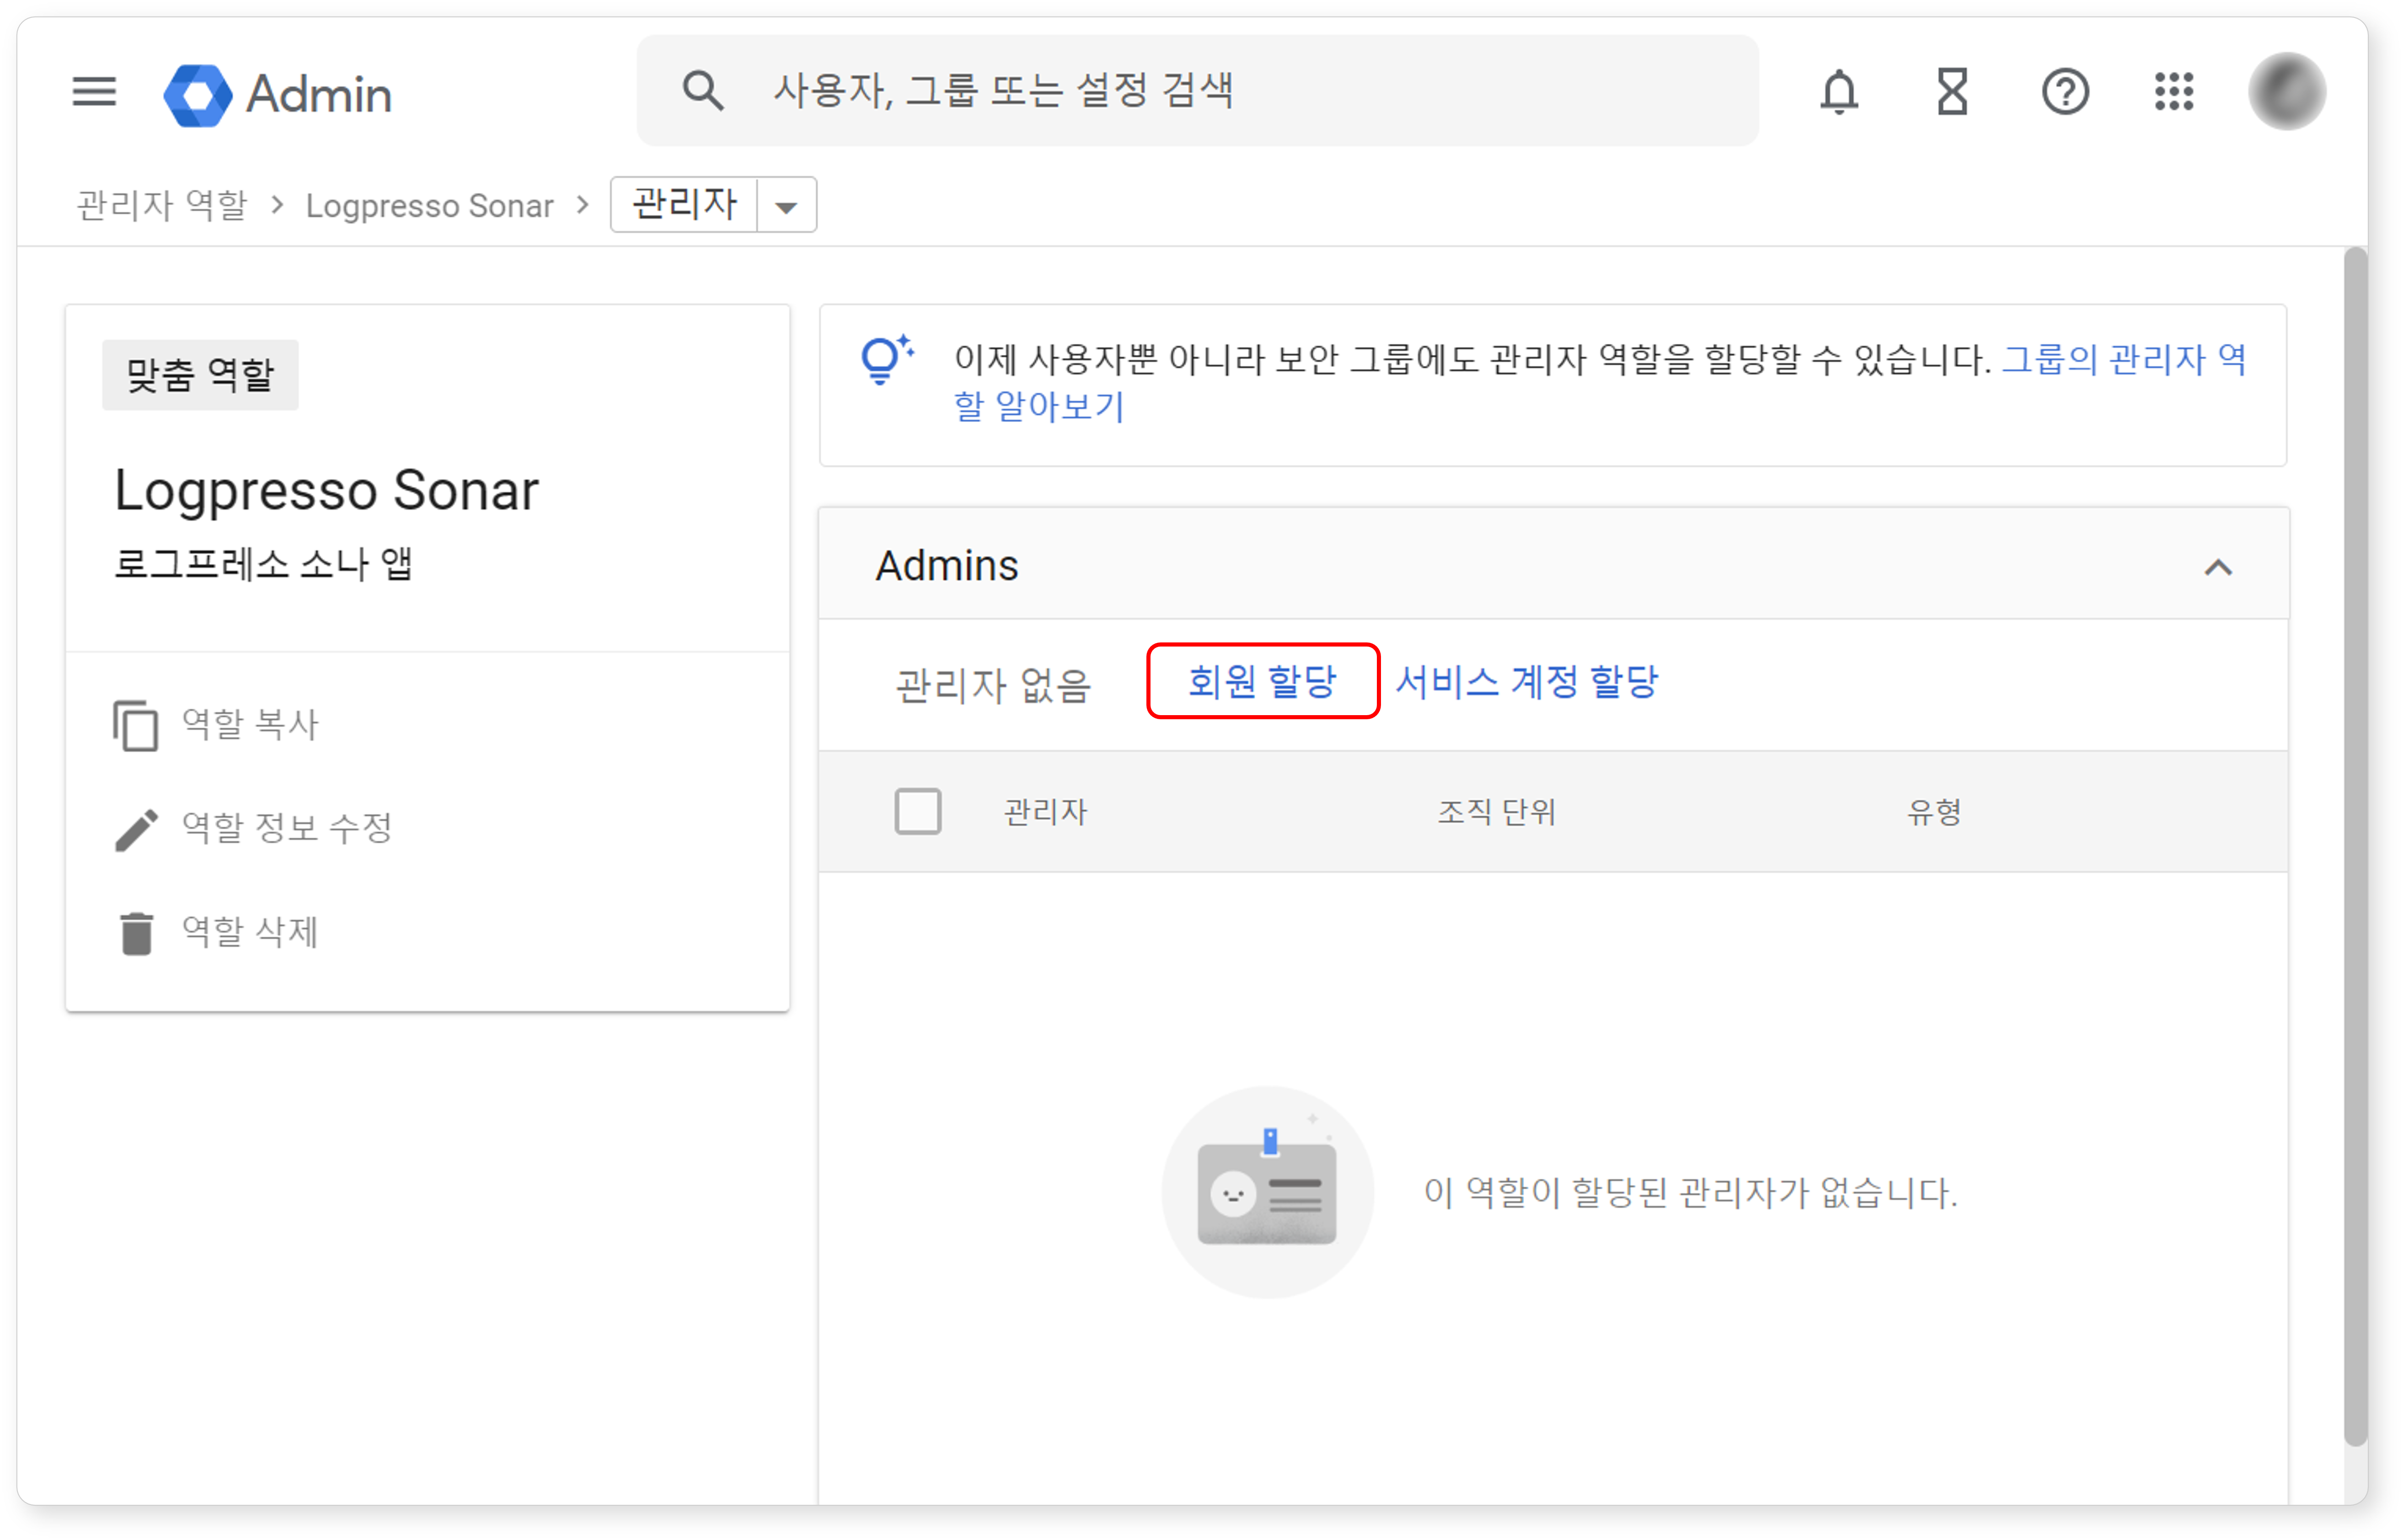The width and height of the screenshot is (2403, 1540).
Task: Click the pencil icon beside 역할 정보 수정
Action: click(x=135, y=829)
